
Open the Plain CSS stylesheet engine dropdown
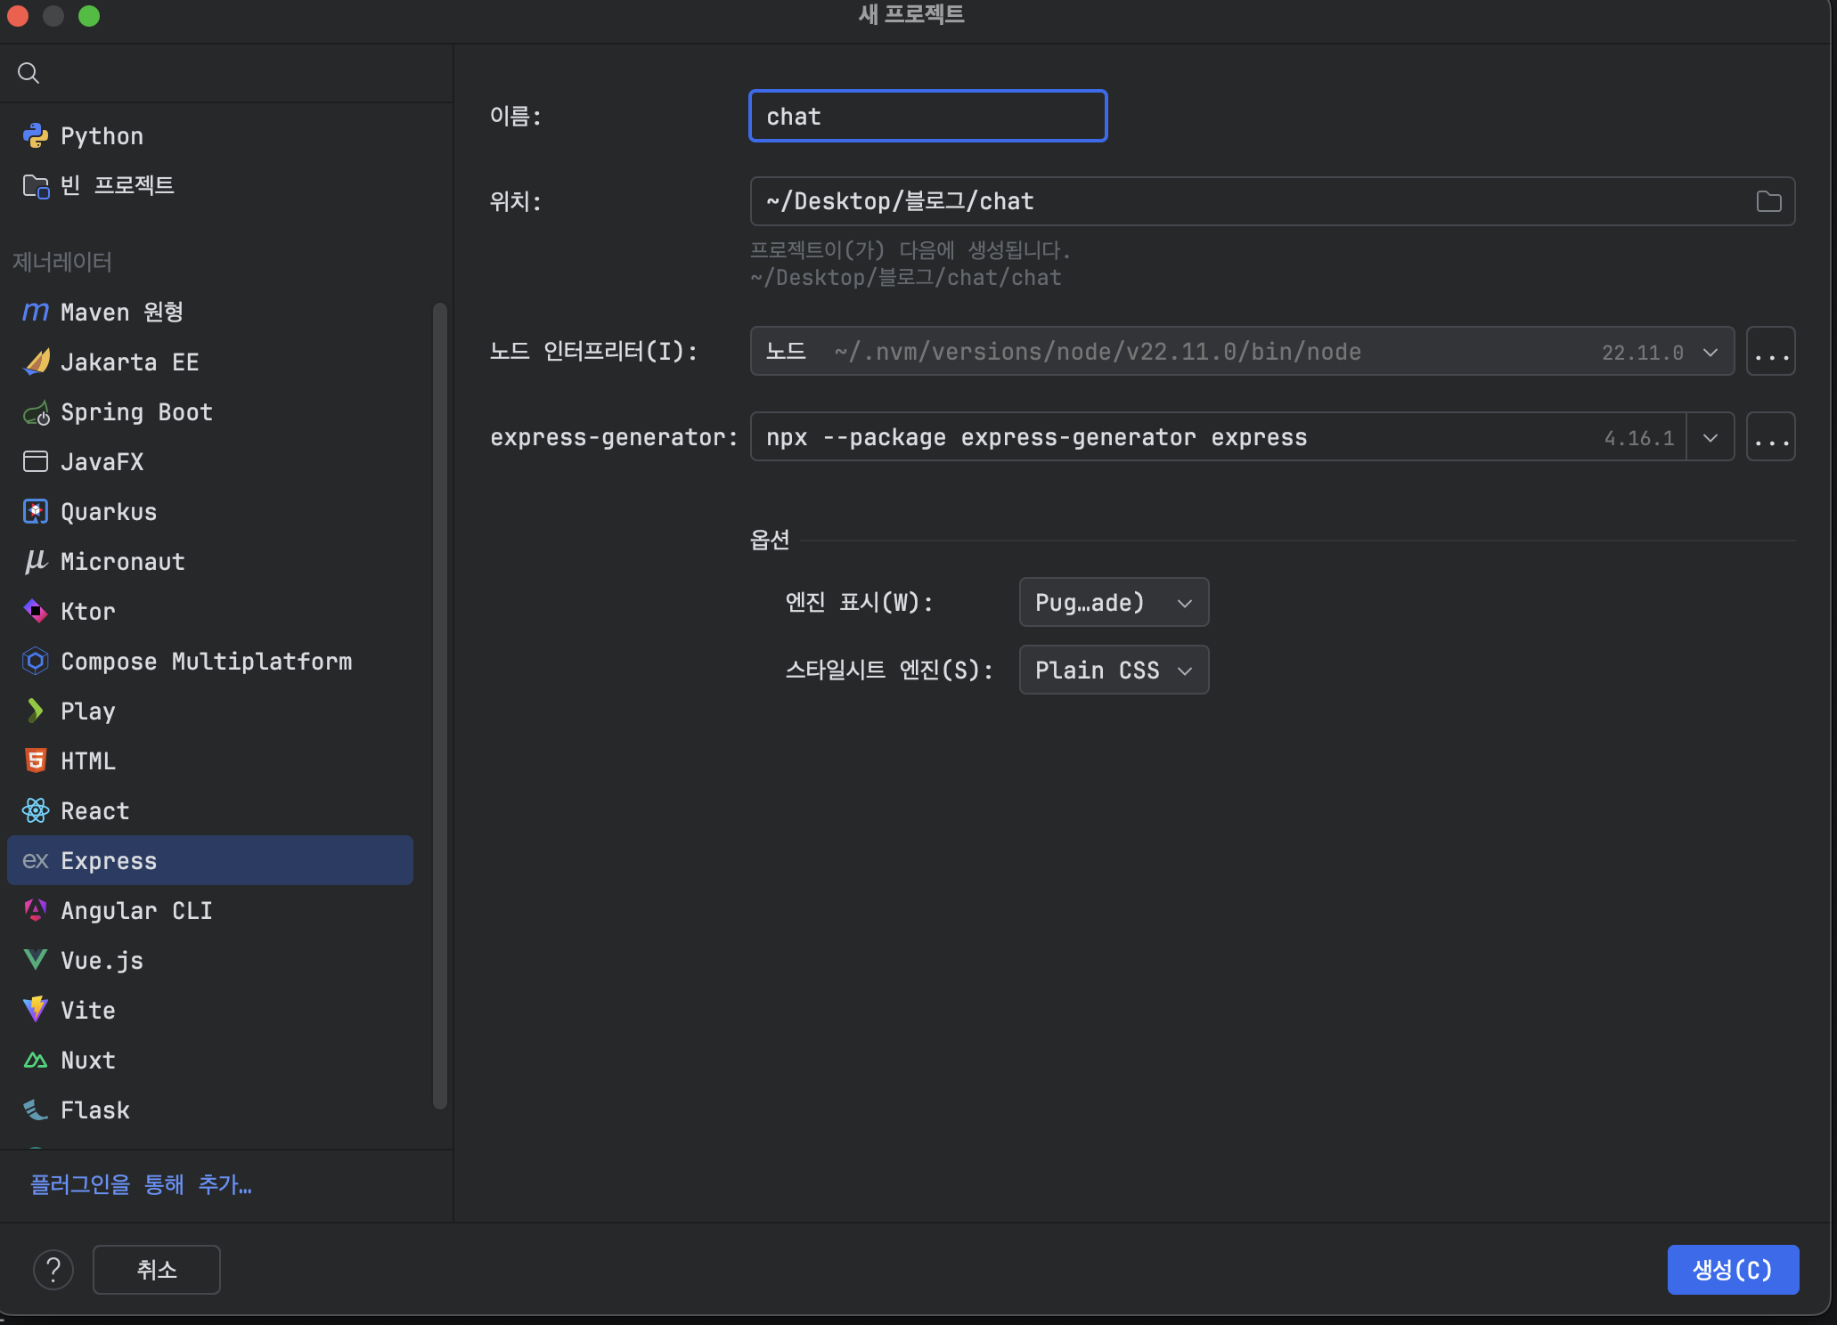tap(1113, 670)
